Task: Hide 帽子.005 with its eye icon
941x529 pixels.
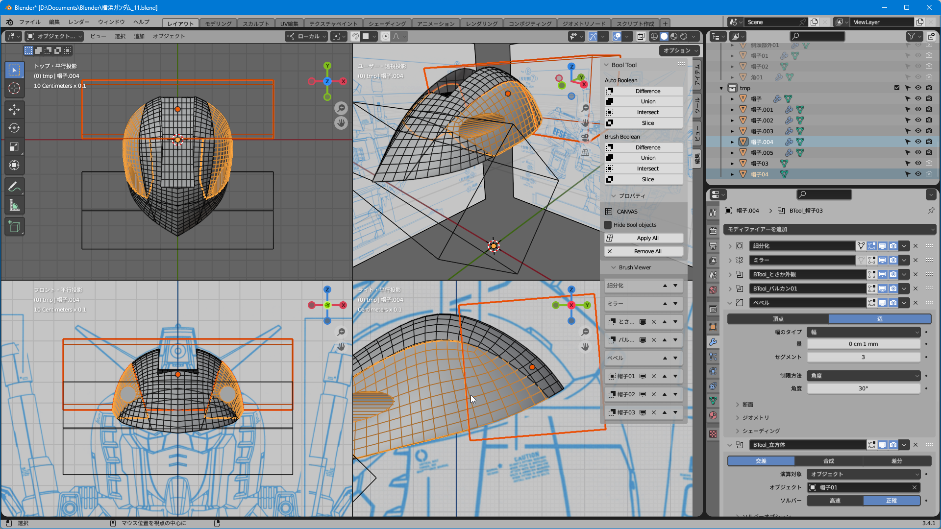Action: (x=918, y=153)
